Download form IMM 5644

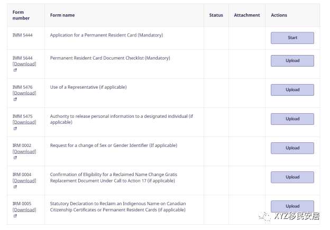coord(24,64)
